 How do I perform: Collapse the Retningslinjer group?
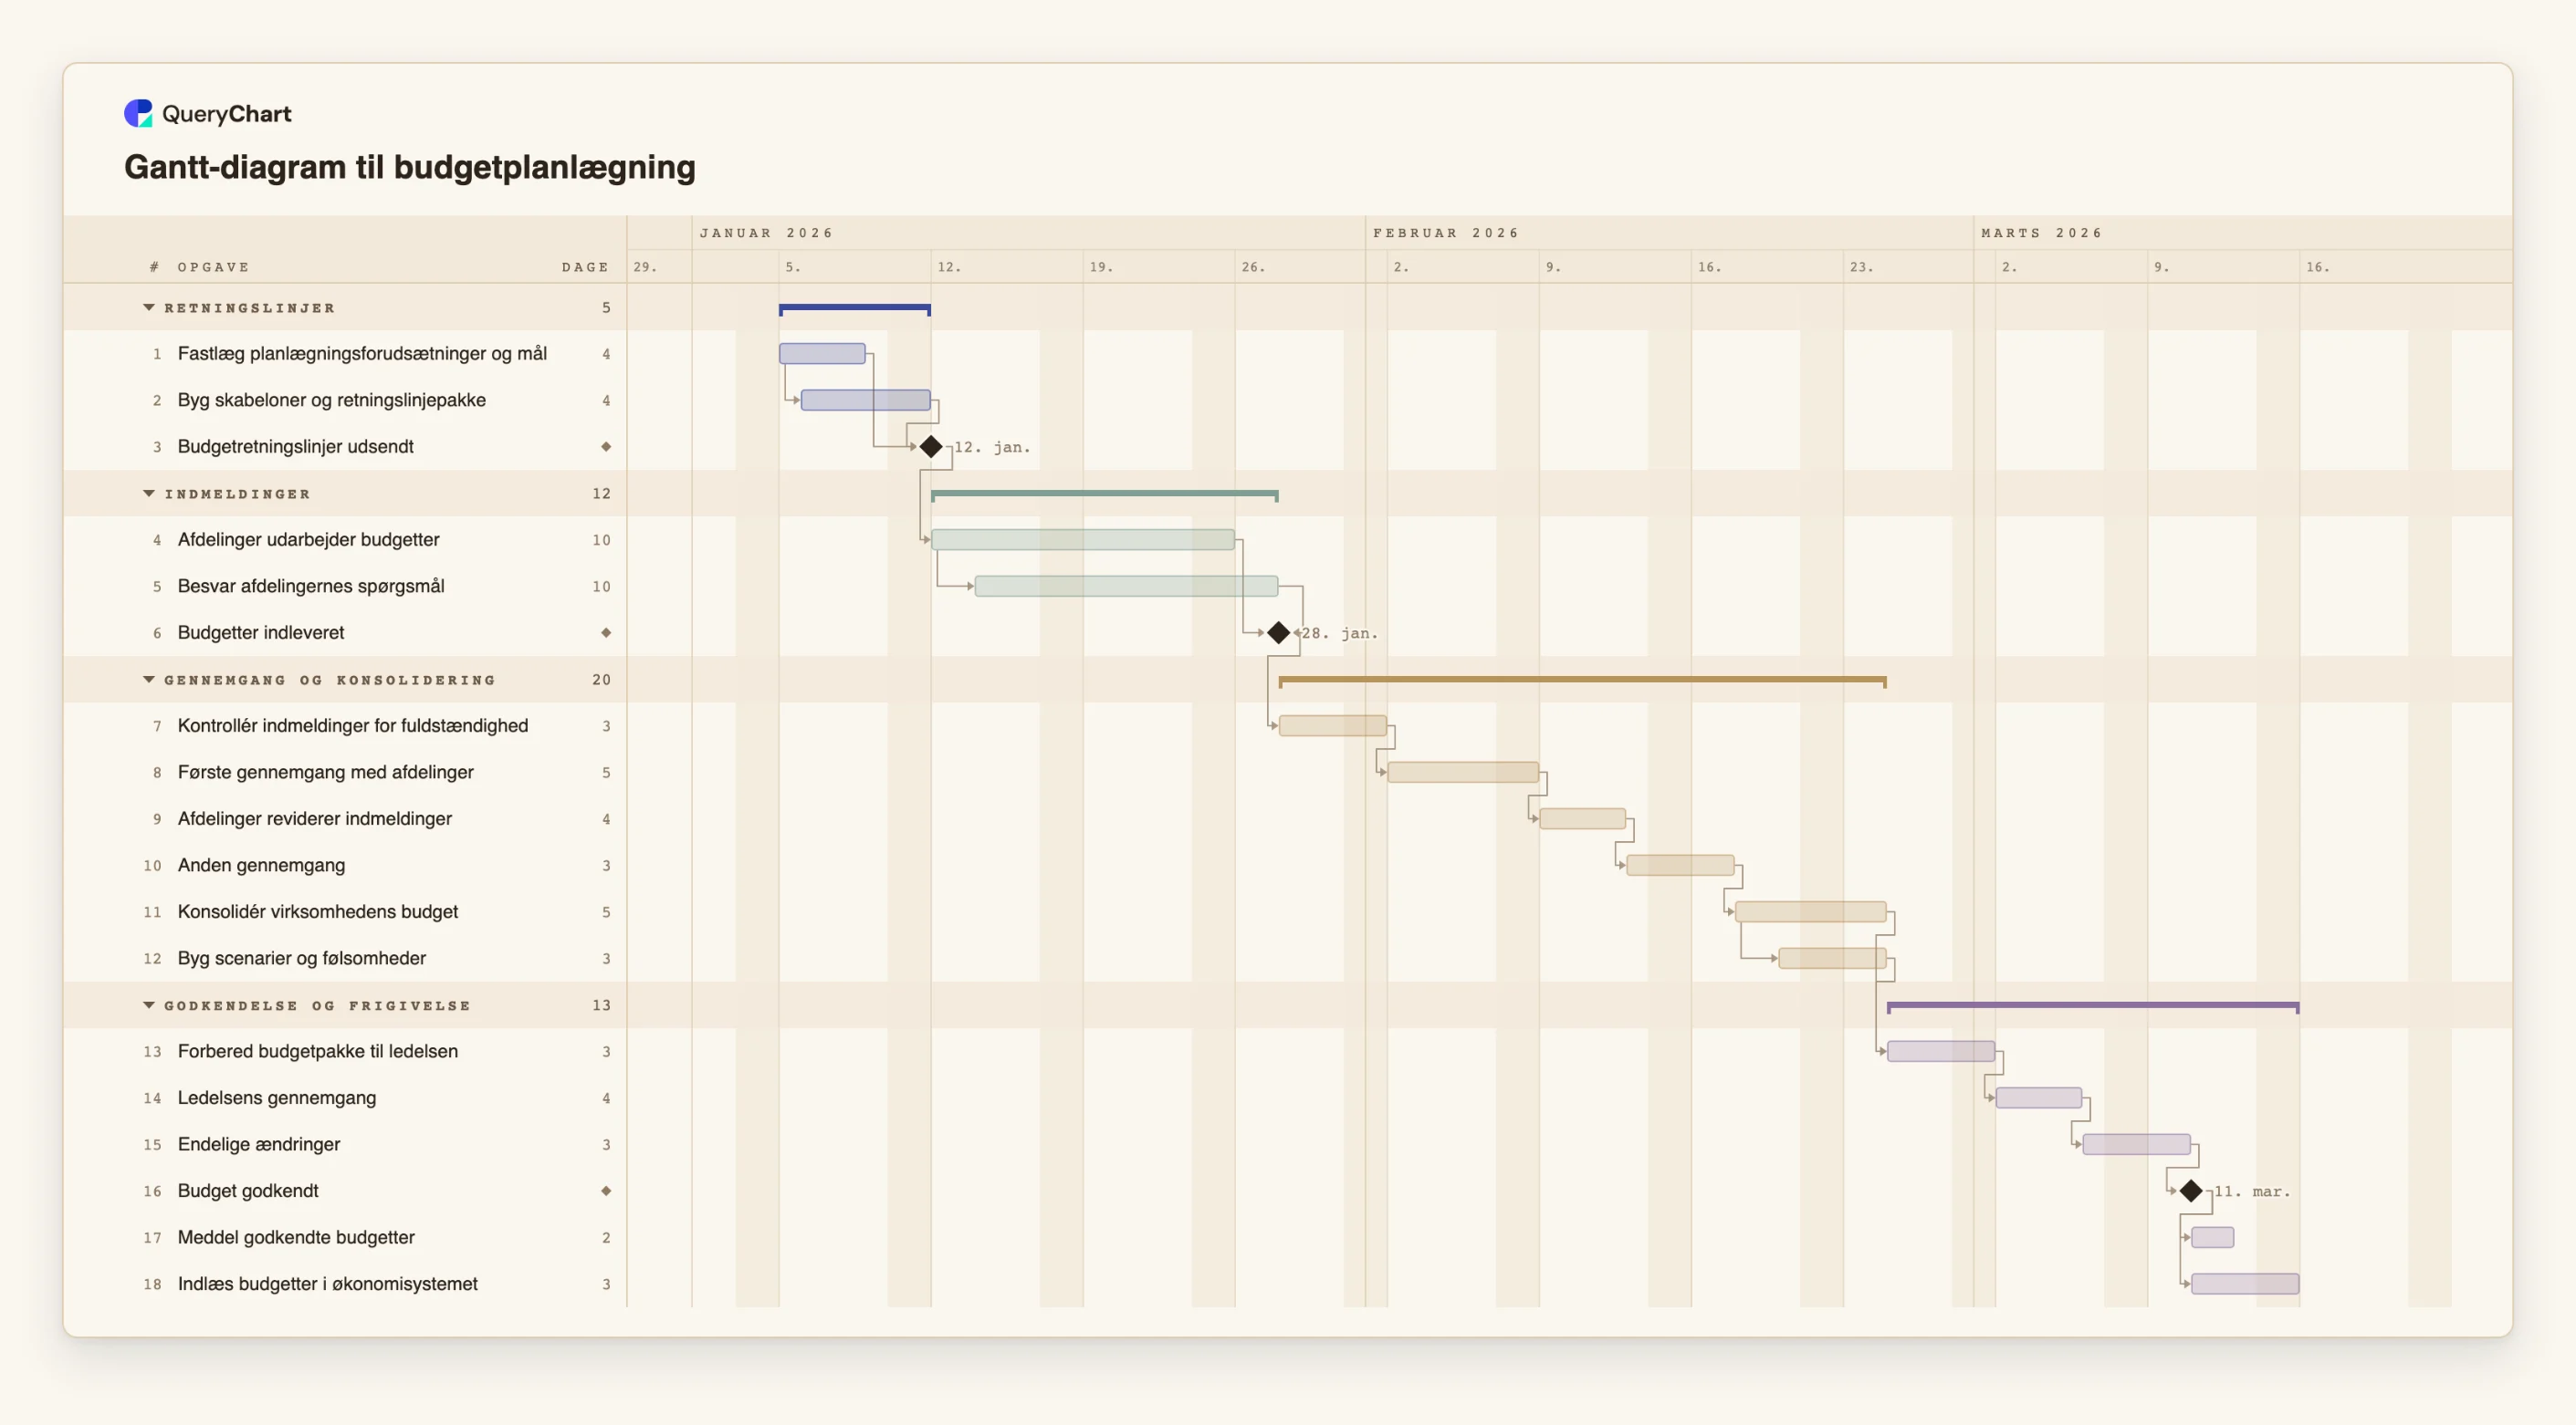[149, 307]
